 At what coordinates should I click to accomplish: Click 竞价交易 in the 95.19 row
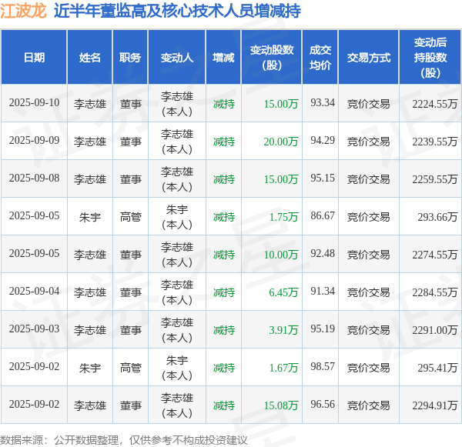click(x=369, y=330)
